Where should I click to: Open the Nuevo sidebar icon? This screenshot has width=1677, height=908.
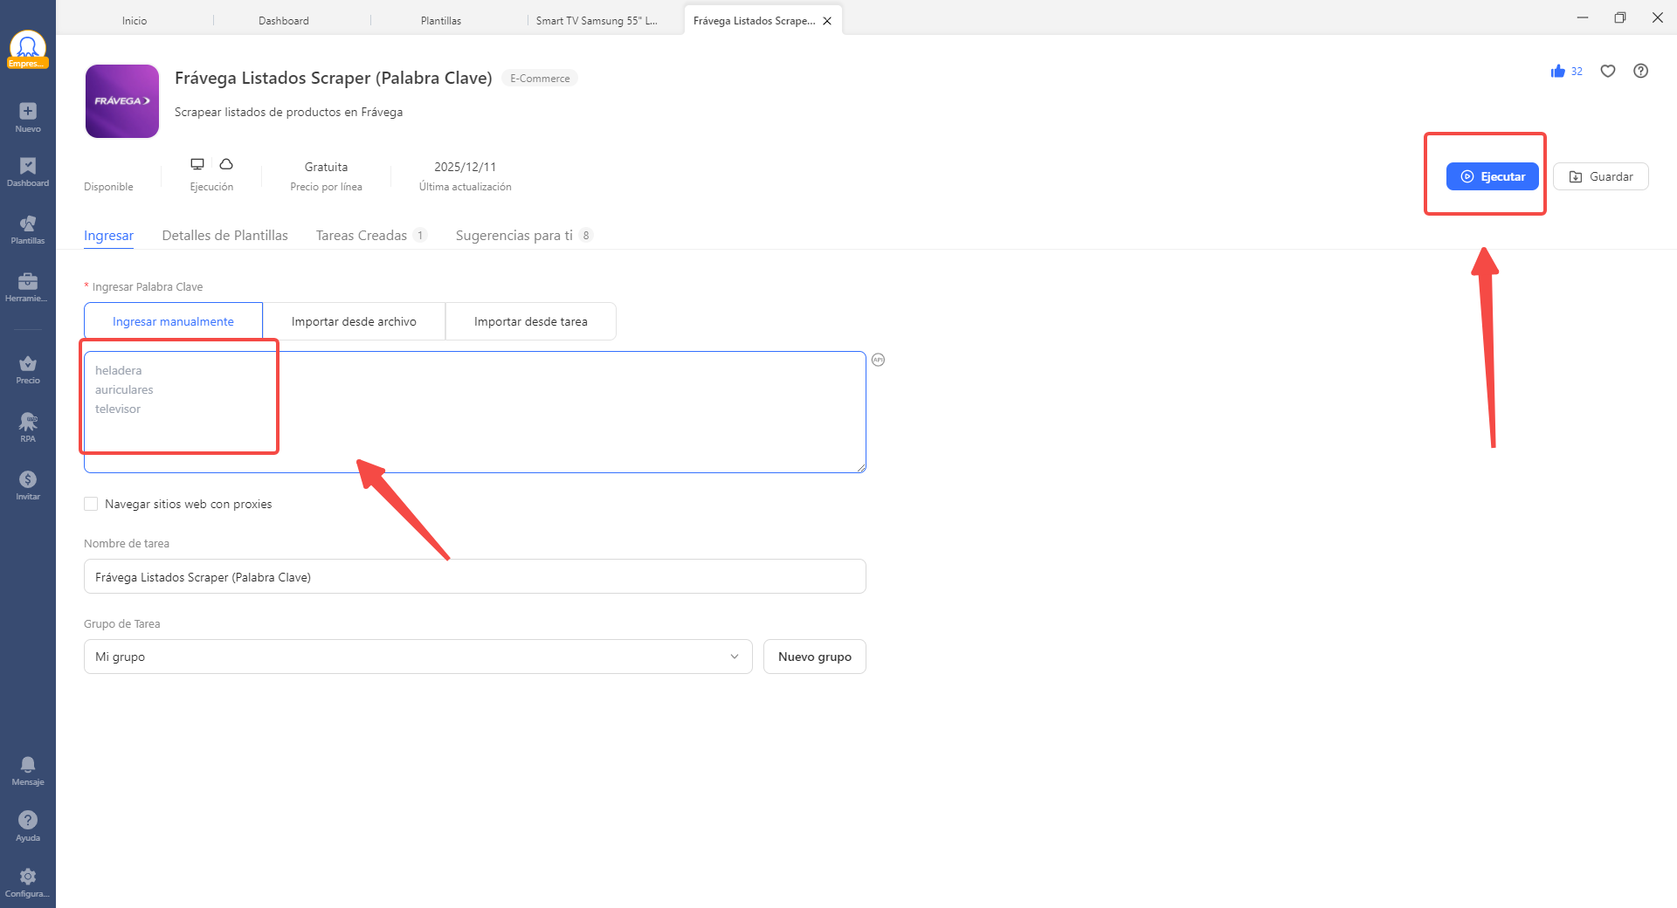pyautogui.click(x=28, y=116)
